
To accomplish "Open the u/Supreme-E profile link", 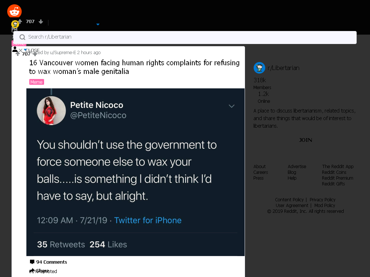I will tap(63, 53).
